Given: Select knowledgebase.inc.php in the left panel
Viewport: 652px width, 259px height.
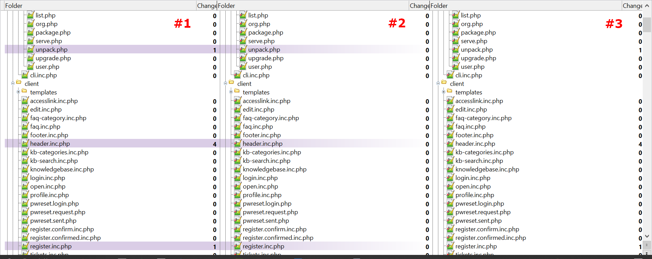Looking at the screenshot, I should [62, 169].
